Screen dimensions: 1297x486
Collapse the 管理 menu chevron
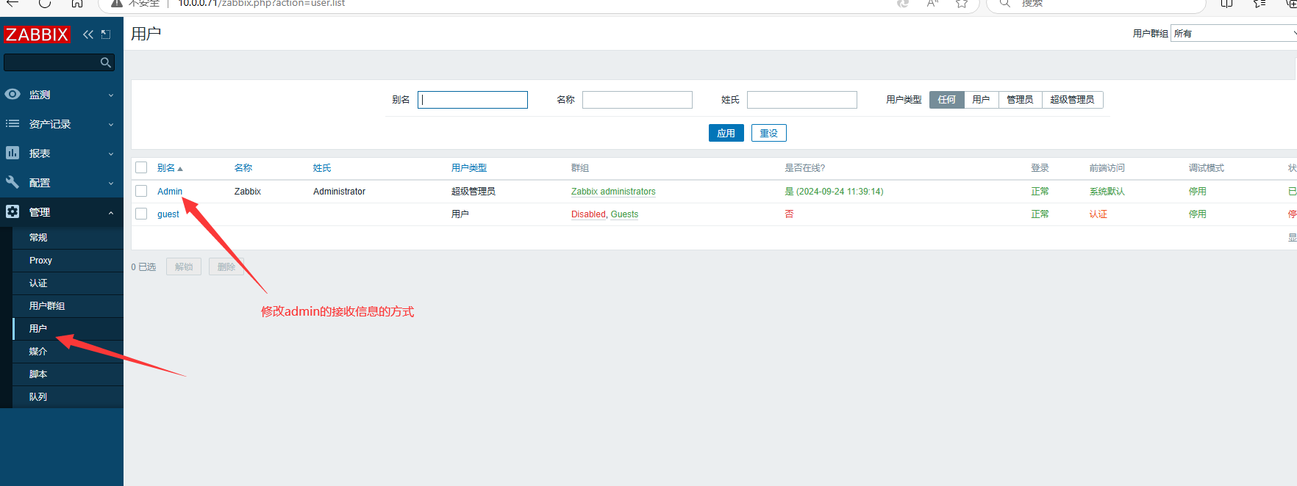pyautogui.click(x=111, y=212)
